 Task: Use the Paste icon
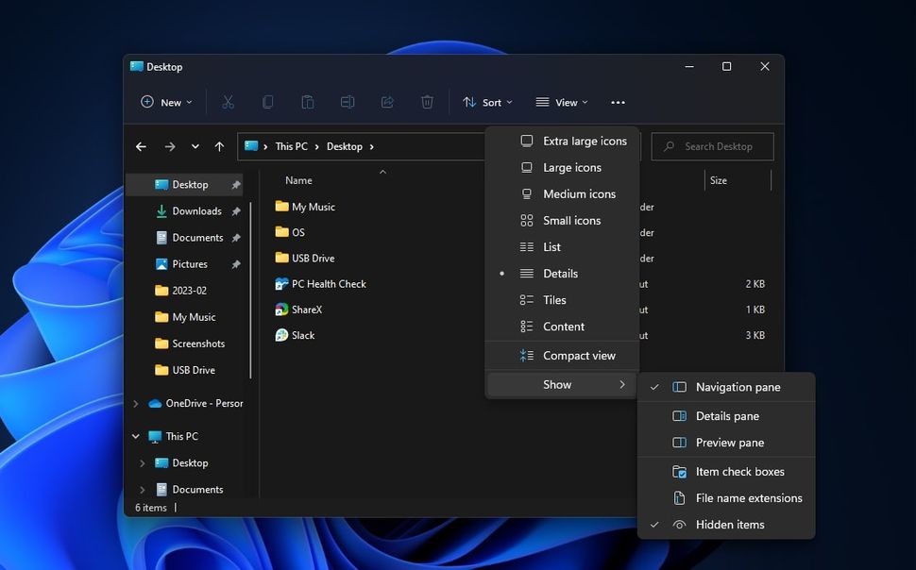point(307,101)
